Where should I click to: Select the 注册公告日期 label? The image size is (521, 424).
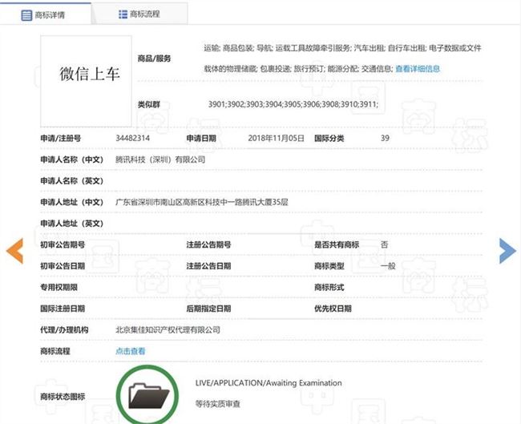(x=208, y=266)
